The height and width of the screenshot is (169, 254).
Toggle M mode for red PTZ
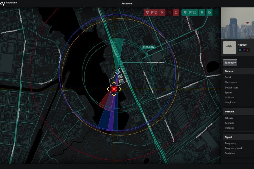pyautogui.click(x=163, y=13)
